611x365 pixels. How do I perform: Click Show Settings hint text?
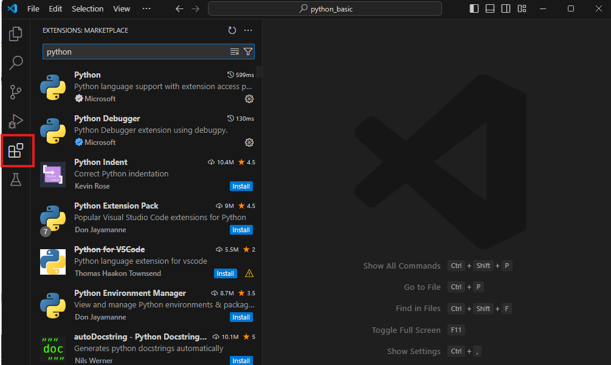[x=414, y=352]
